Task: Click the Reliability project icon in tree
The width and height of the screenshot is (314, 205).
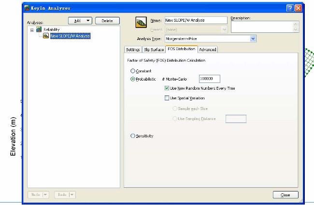Action: coord(39,29)
